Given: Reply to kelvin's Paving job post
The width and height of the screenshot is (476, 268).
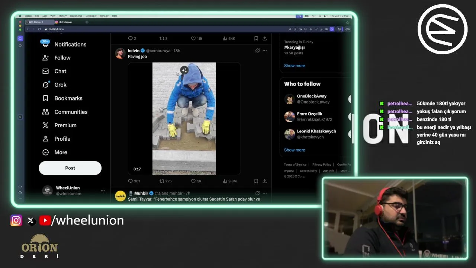Looking at the screenshot, I should 131,181.
